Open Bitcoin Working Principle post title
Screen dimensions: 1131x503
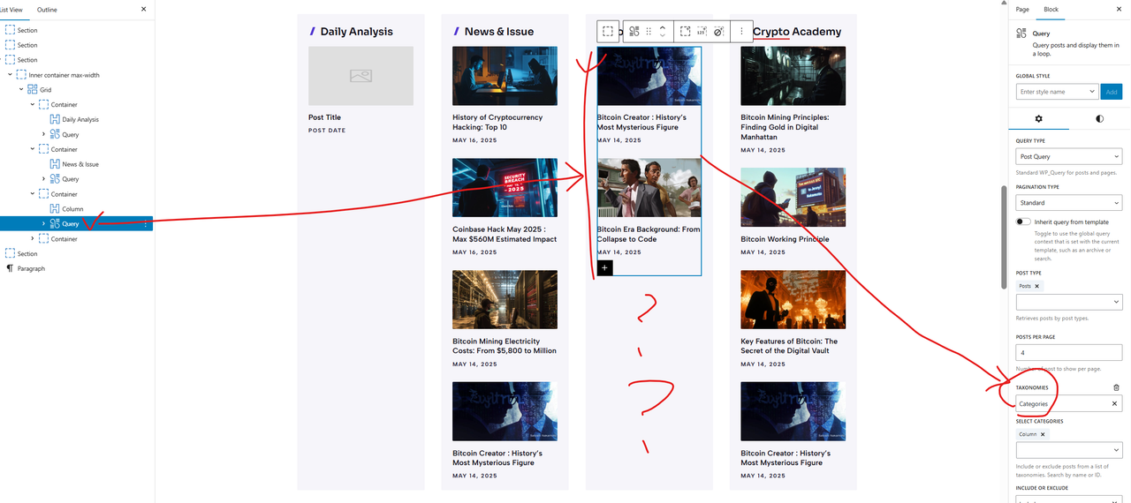click(785, 239)
